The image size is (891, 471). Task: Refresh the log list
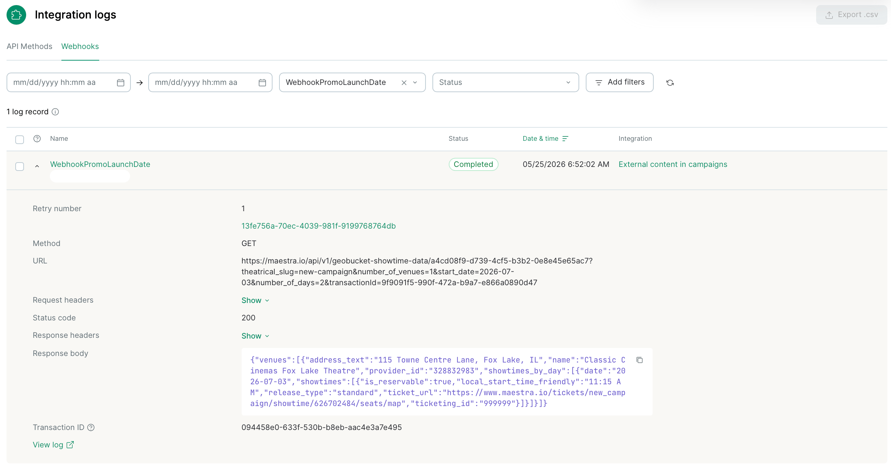coord(670,83)
